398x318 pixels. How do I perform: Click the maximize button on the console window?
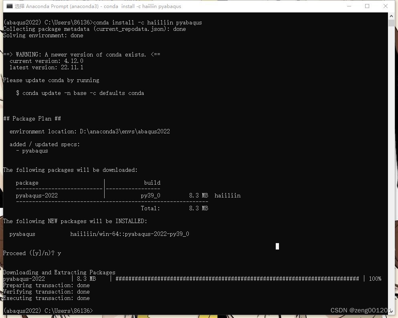pyautogui.click(x=367, y=6)
